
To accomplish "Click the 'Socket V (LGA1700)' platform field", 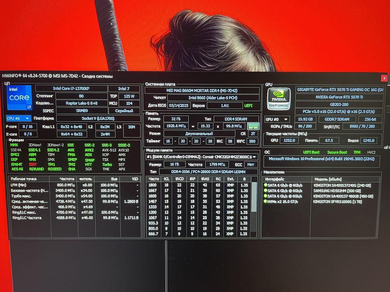I will pyautogui.click(x=98, y=118).
